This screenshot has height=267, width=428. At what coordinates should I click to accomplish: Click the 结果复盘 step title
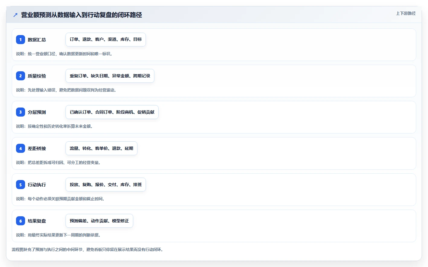click(37, 221)
